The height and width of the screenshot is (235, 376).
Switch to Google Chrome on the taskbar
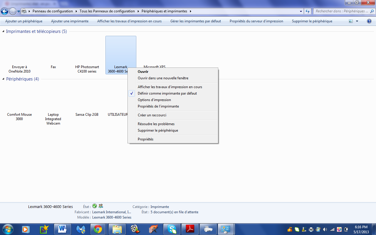coord(98,229)
